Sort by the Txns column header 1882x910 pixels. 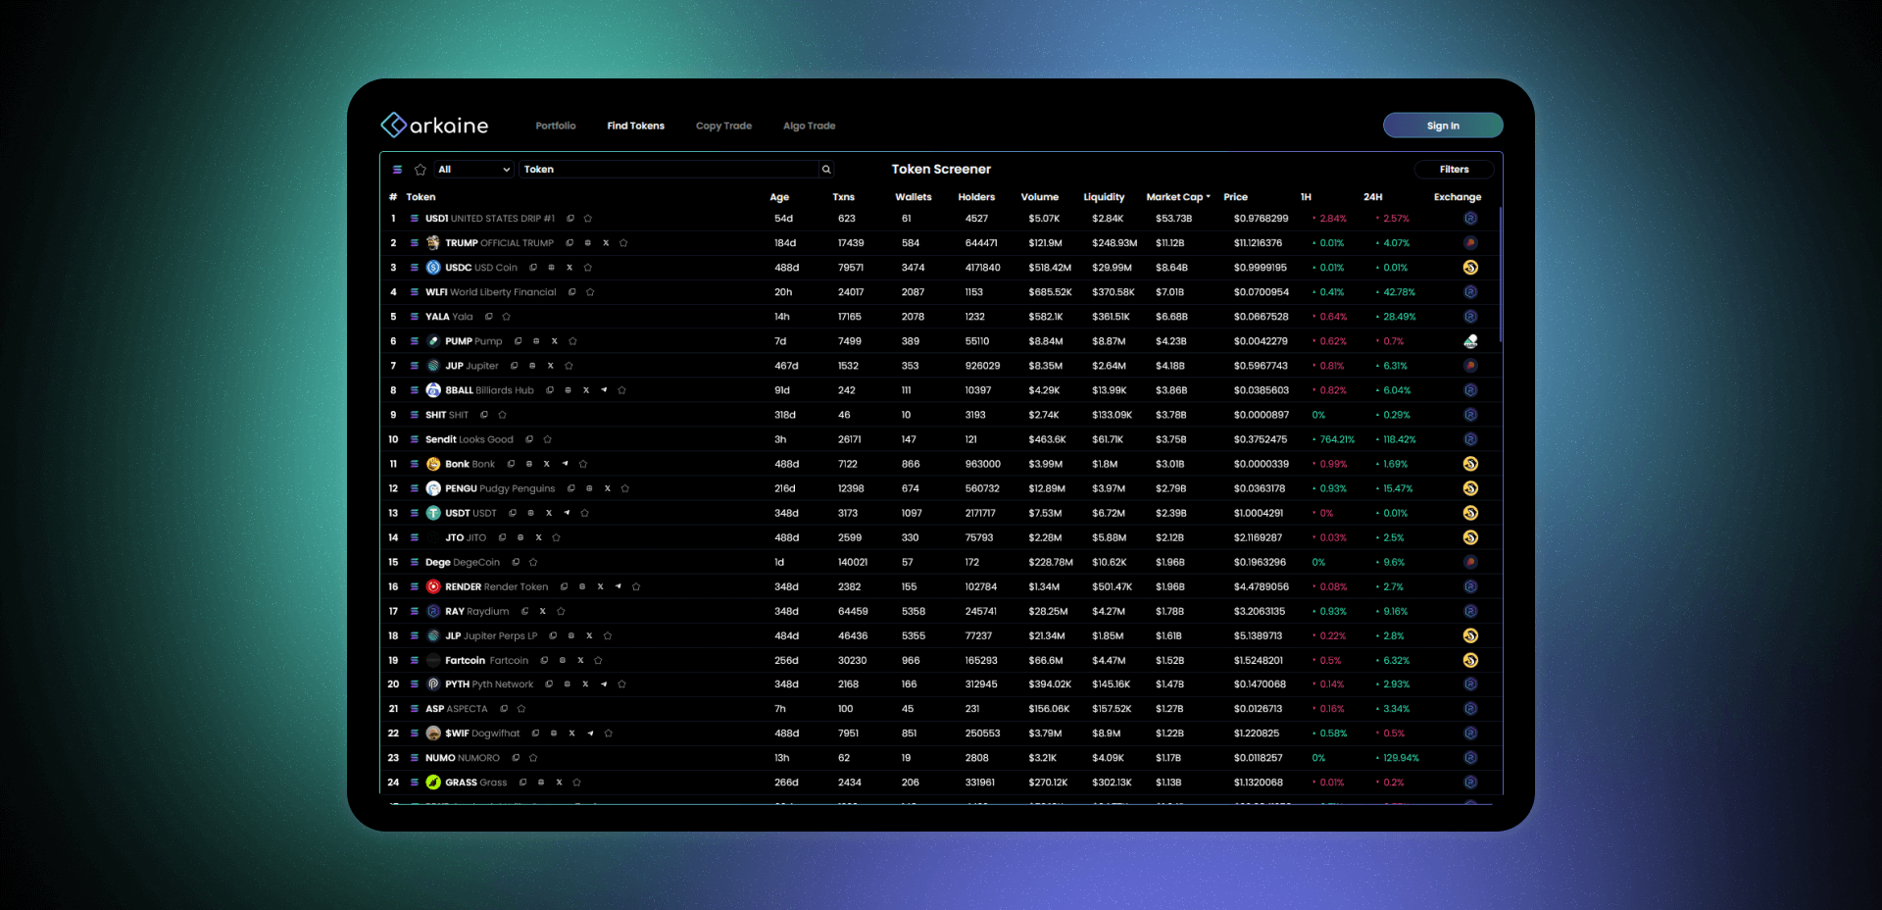pos(843,197)
